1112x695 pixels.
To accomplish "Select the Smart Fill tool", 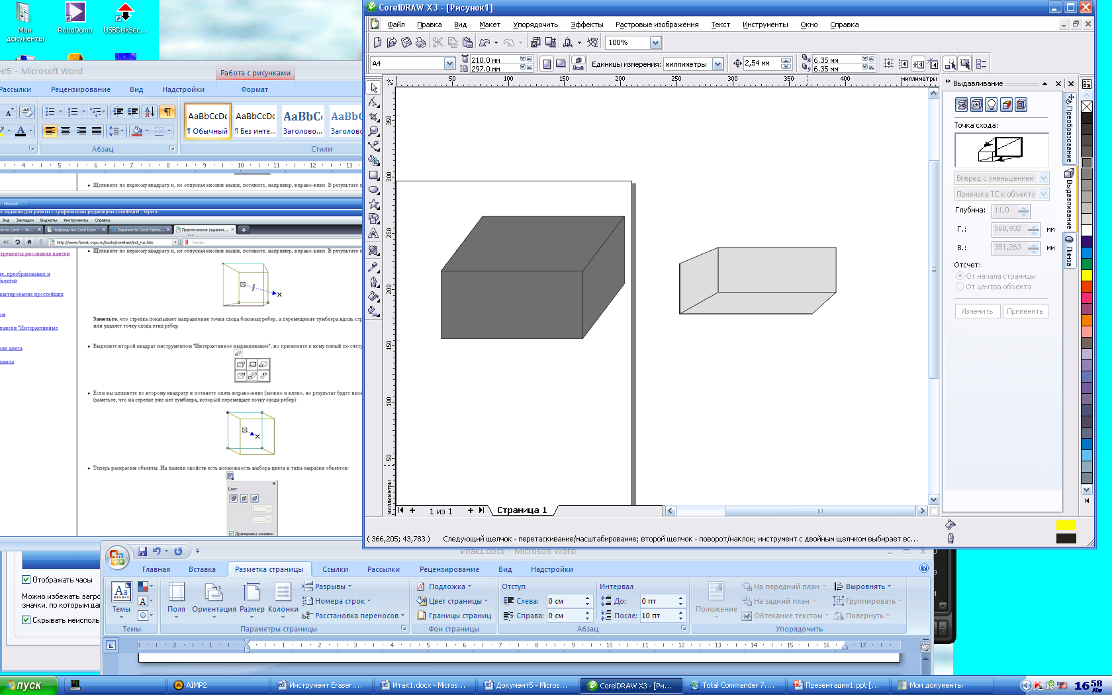I will (374, 161).
